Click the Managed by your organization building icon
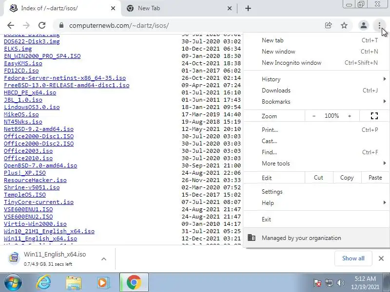The width and height of the screenshot is (390, 292). [x=252, y=237]
